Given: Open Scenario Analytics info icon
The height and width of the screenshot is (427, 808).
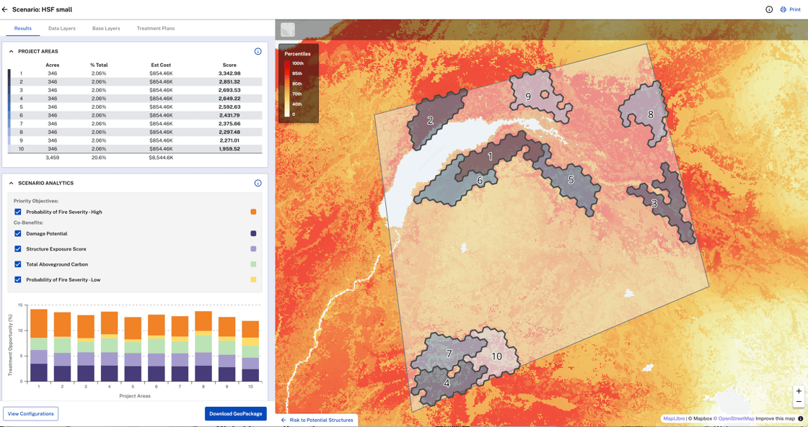Looking at the screenshot, I should (258, 183).
